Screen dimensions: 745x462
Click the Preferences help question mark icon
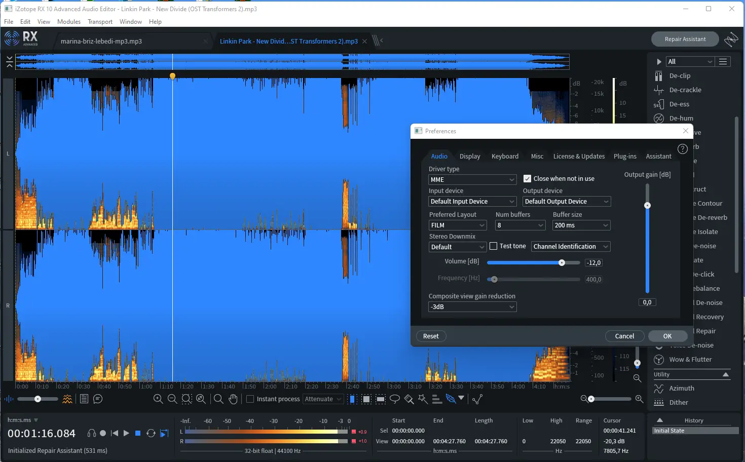pos(683,149)
